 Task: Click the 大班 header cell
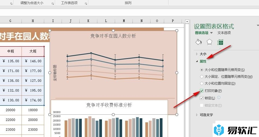pyautogui.click(x=33, y=51)
